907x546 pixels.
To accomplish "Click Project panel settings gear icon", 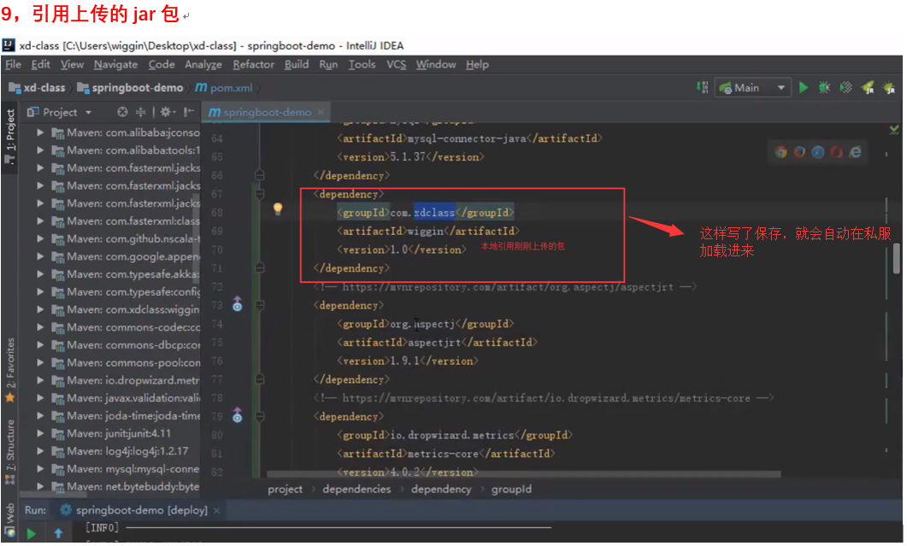I will click(166, 112).
